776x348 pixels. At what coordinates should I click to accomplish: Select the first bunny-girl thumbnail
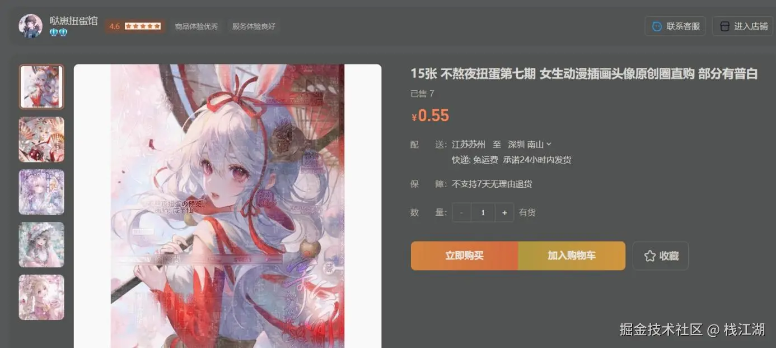tap(41, 87)
